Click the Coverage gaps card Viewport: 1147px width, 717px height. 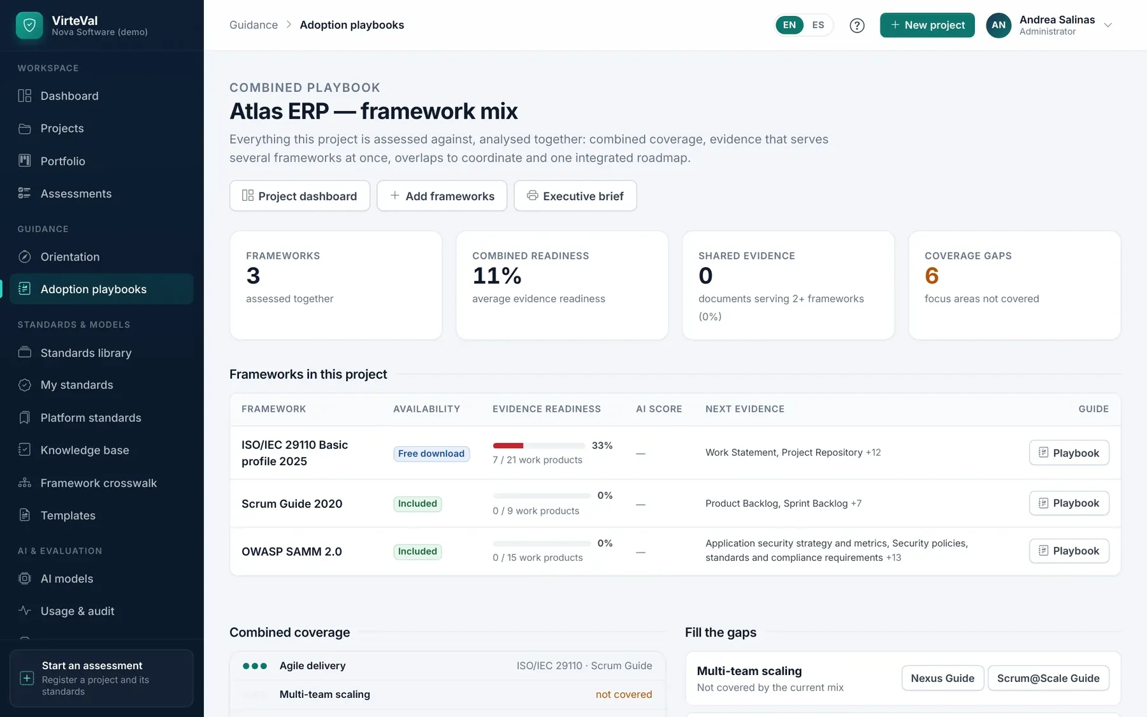point(1014,285)
